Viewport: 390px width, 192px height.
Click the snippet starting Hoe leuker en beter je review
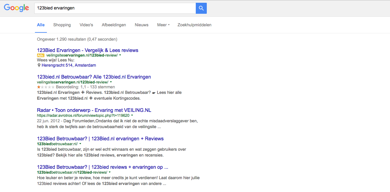pyautogui.click(x=118, y=181)
